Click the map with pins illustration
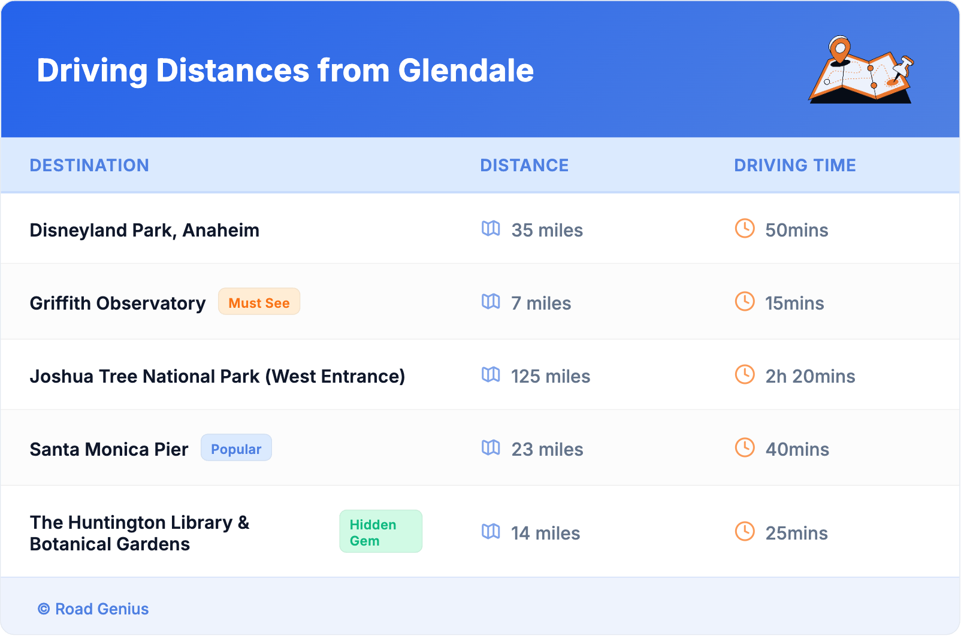961x636 pixels. pos(861,70)
